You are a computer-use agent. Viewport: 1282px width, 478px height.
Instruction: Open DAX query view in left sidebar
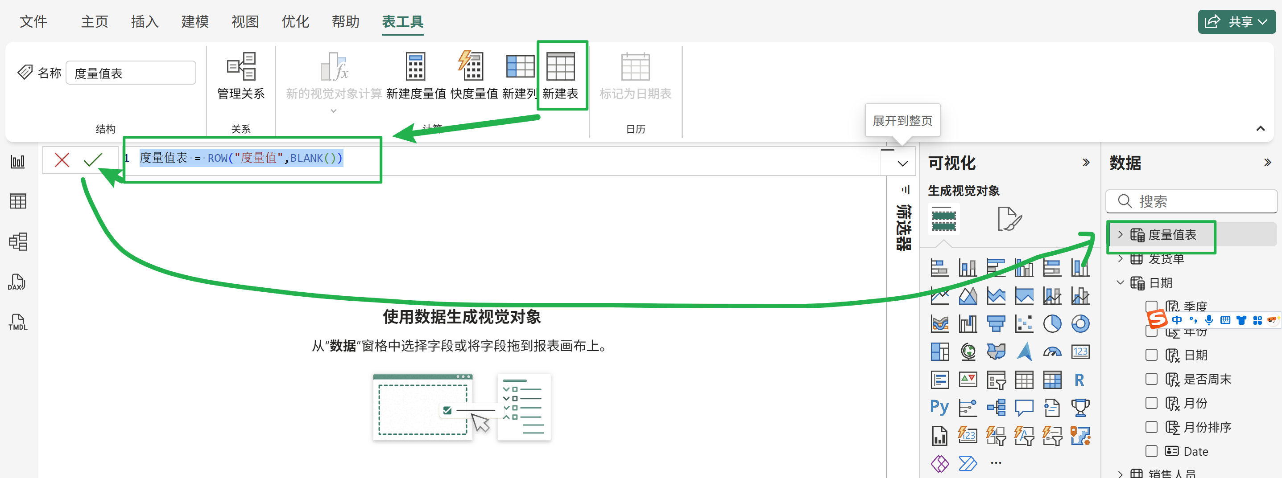(x=18, y=282)
